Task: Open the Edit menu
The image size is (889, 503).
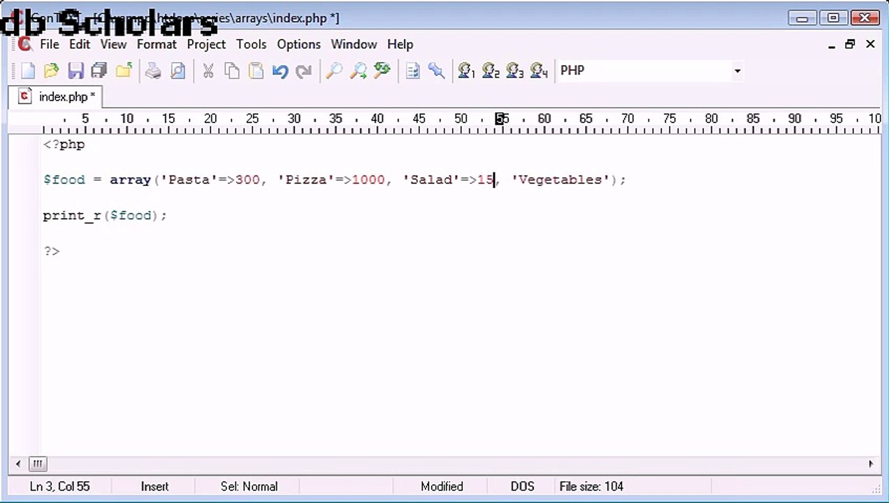Action: tap(80, 44)
